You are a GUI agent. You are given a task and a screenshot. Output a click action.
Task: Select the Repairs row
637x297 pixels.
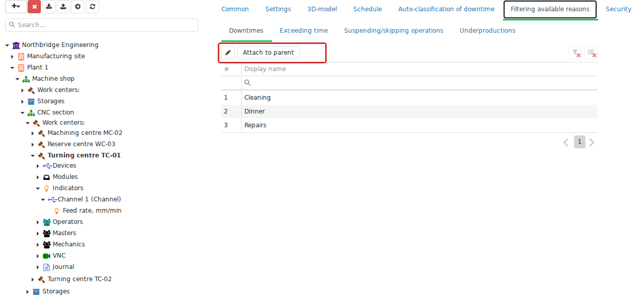point(409,125)
